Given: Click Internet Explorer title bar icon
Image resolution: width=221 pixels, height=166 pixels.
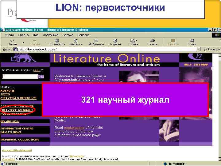Looking at the screenshot, I should [x=3, y=30].
